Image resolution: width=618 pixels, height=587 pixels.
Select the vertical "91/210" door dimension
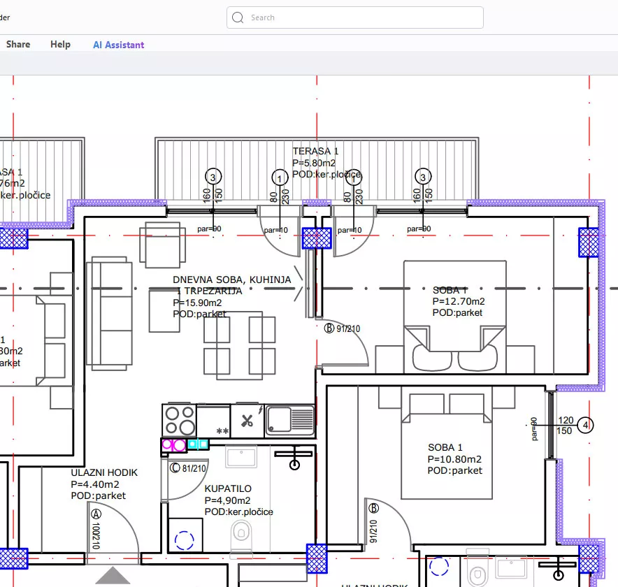373,531
